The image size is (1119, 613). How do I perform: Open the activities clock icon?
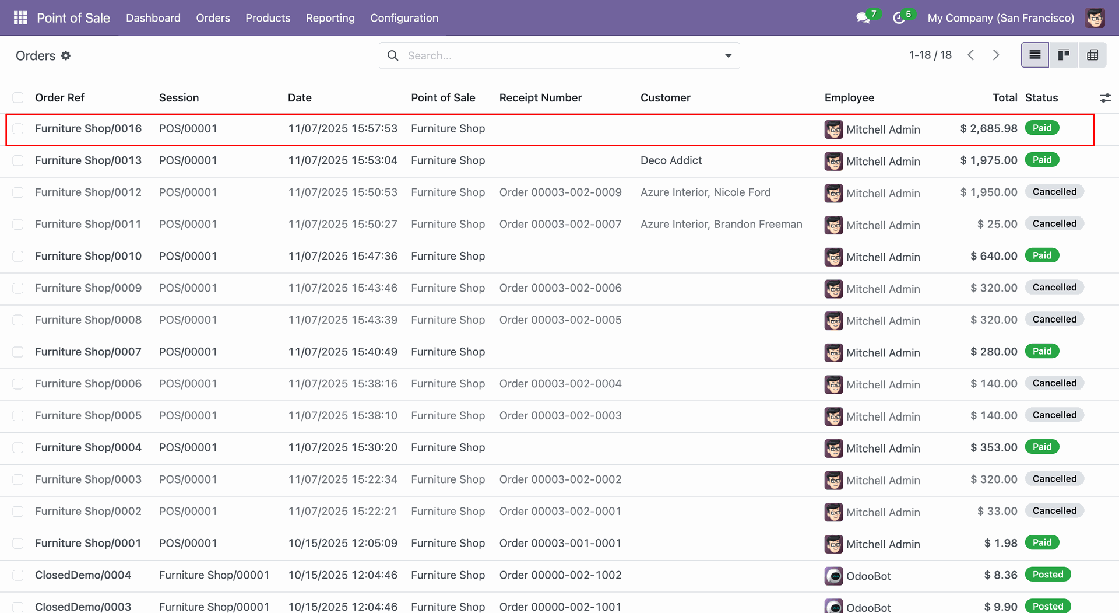click(x=899, y=18)
